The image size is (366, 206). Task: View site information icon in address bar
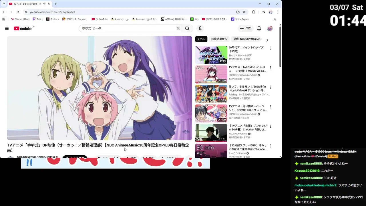click(26, 12)
